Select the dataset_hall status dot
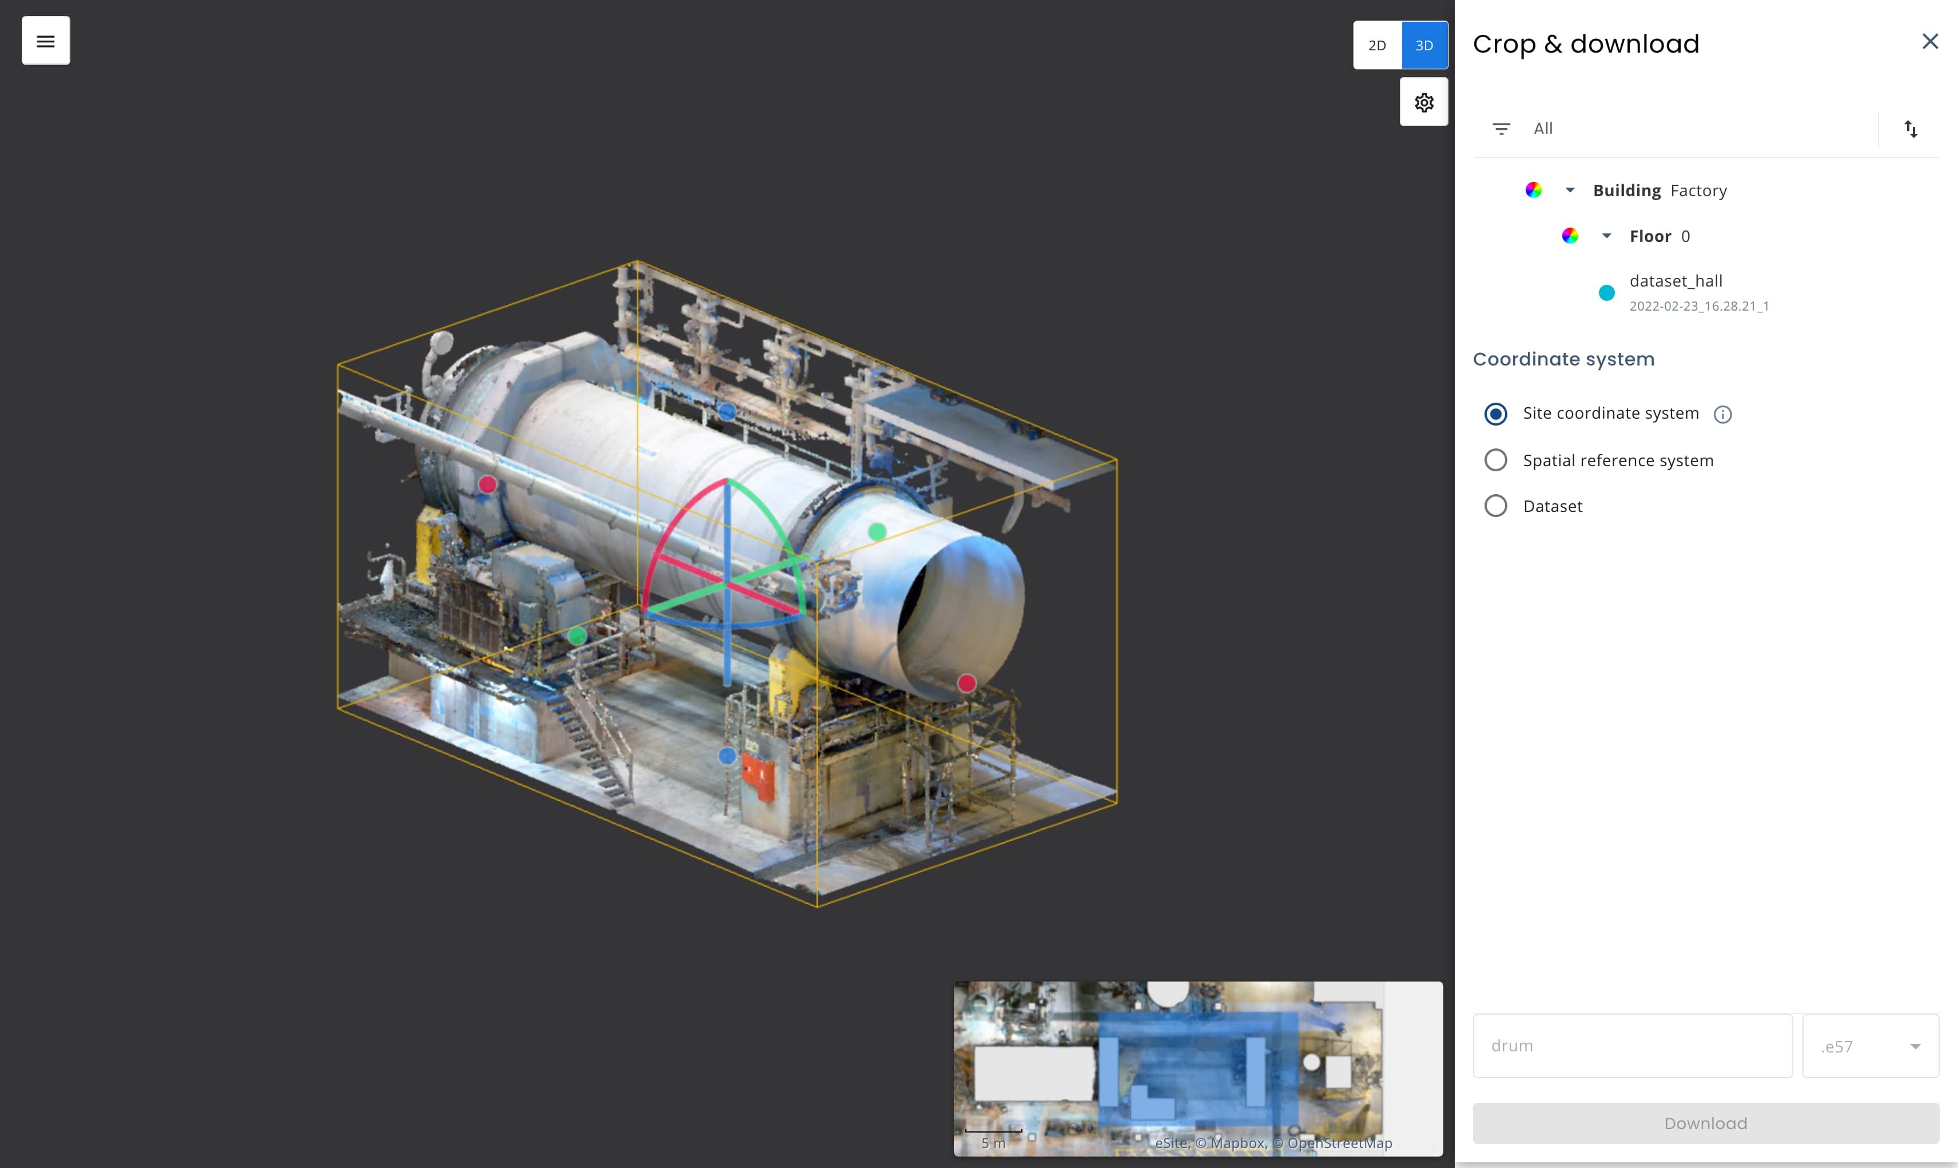 click(1606, 292)
